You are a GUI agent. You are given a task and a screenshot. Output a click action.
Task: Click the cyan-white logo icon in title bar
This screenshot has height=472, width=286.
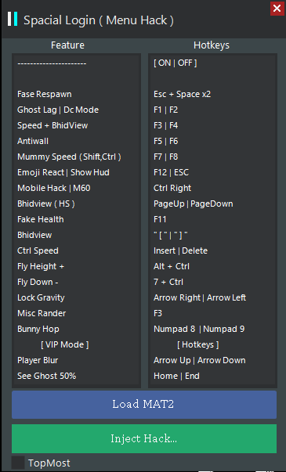pos(13,19)
